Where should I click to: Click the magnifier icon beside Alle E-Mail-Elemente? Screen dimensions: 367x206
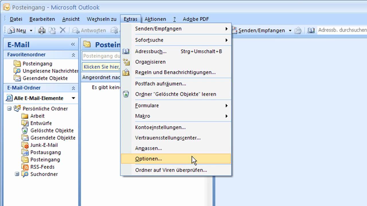pos(9,98)
